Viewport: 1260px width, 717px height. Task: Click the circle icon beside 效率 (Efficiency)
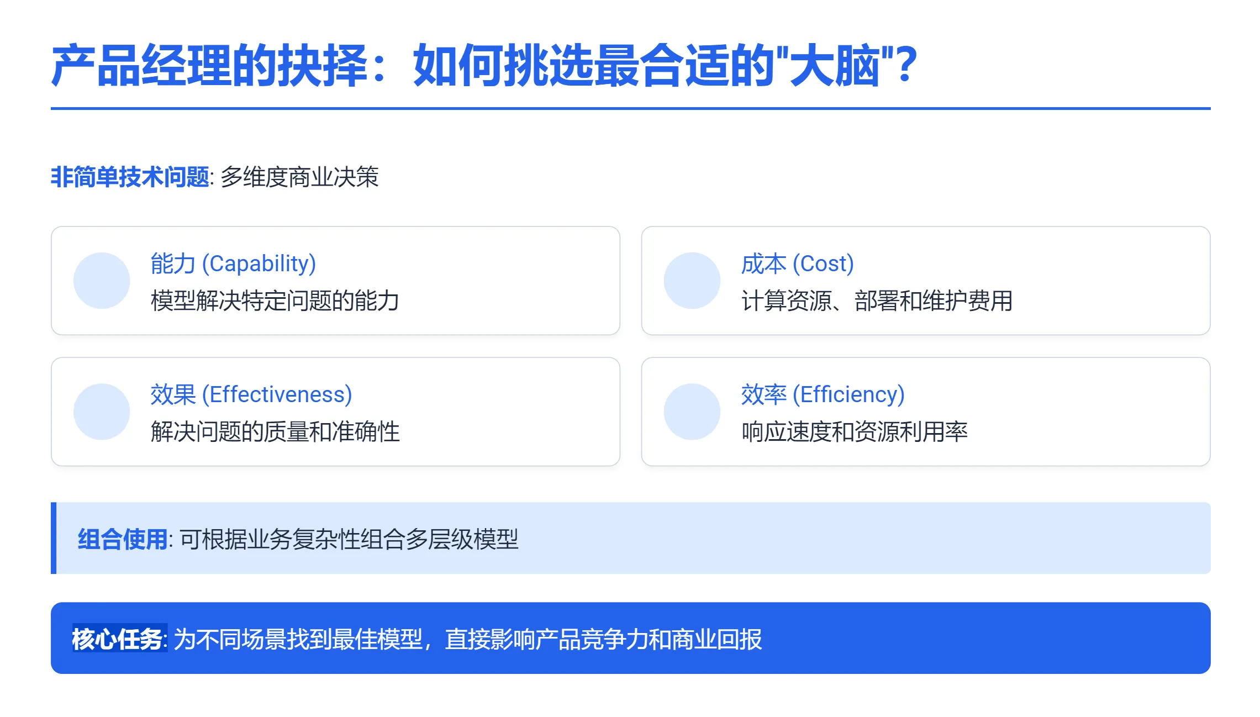(692, 412)
